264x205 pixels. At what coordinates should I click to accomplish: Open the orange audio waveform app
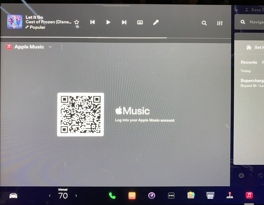132,196
